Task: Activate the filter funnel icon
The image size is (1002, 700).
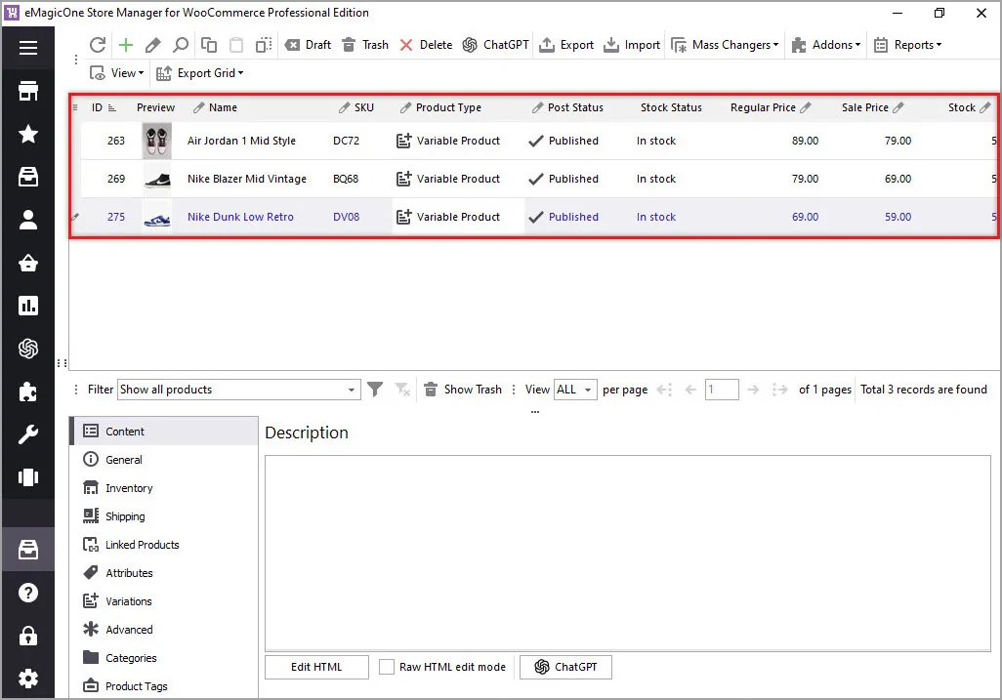Action: [x=375, y=389]
